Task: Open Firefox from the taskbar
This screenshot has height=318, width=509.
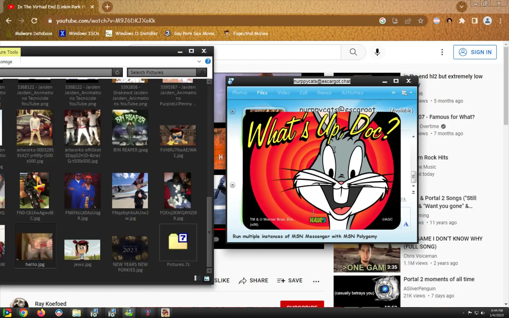Action: pyautogui.click(x=41, y=313)
